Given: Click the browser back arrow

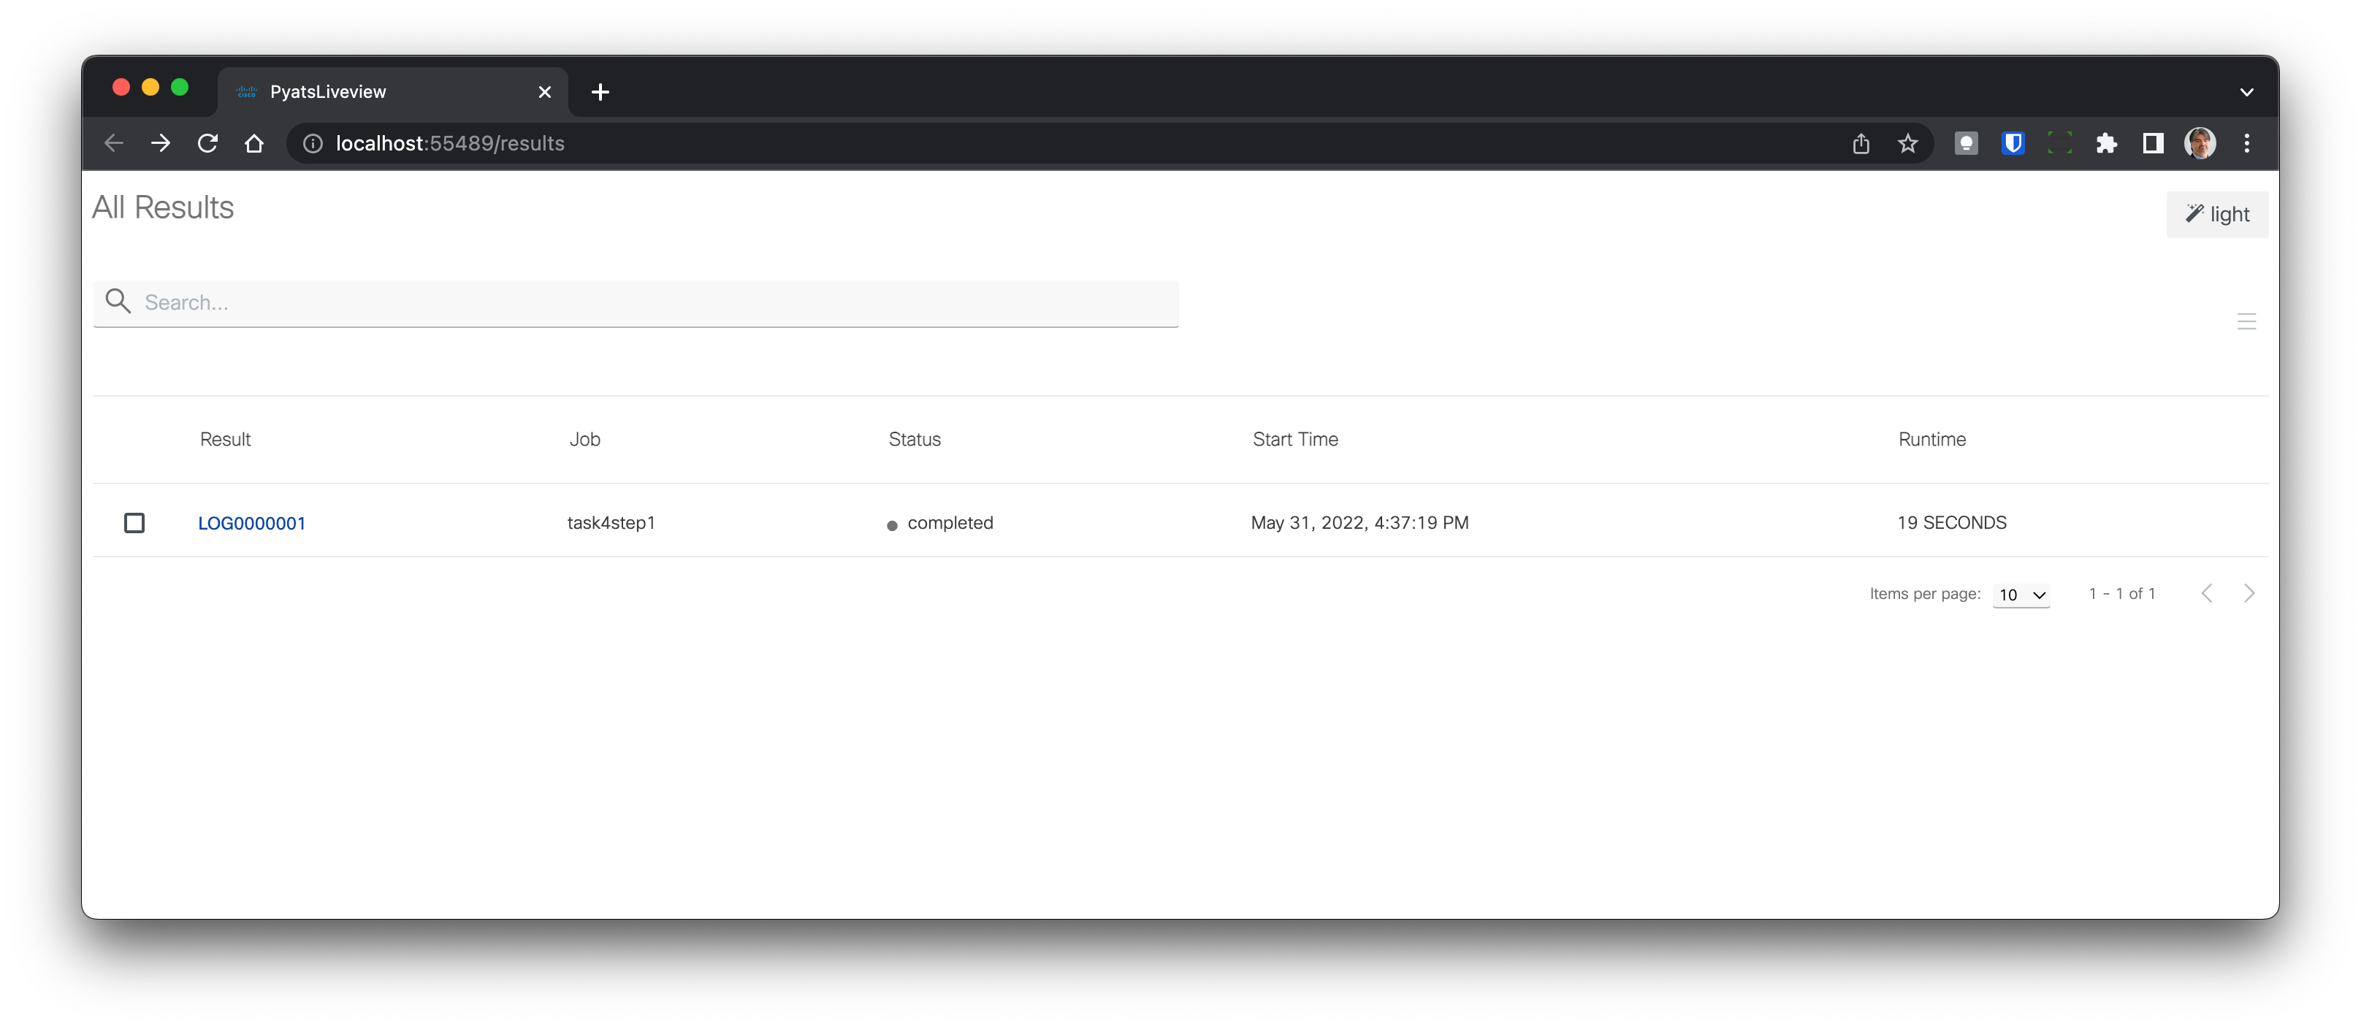Looking at the screenshot, I should coord(114,143).
